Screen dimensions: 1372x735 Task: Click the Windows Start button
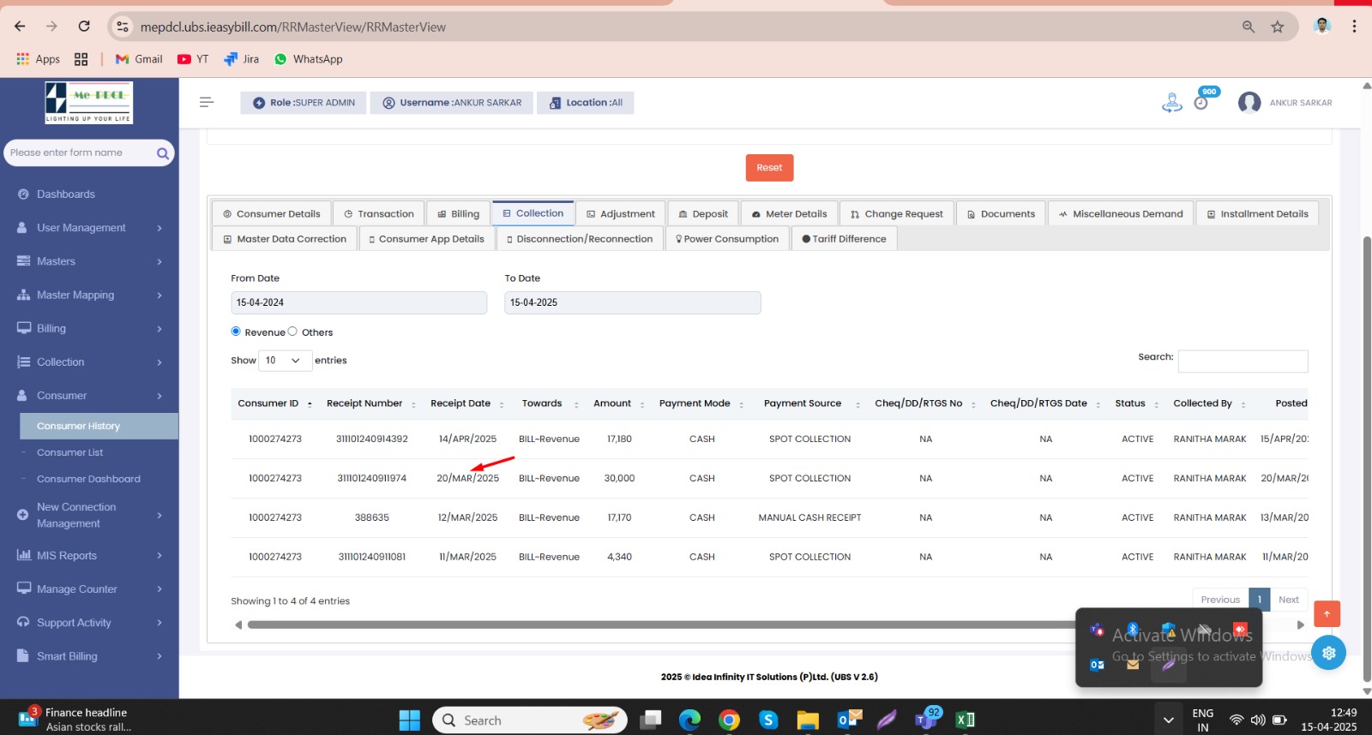coord(410,720)
